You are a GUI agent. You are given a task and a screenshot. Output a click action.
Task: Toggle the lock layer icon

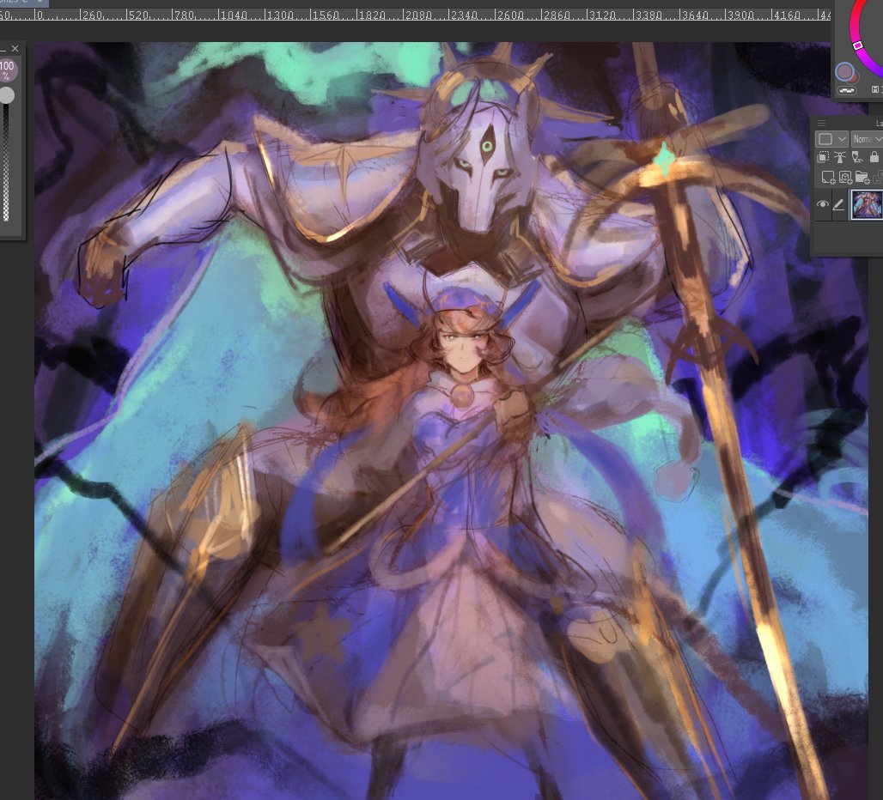pyautogui.click(x=874, y=157)
